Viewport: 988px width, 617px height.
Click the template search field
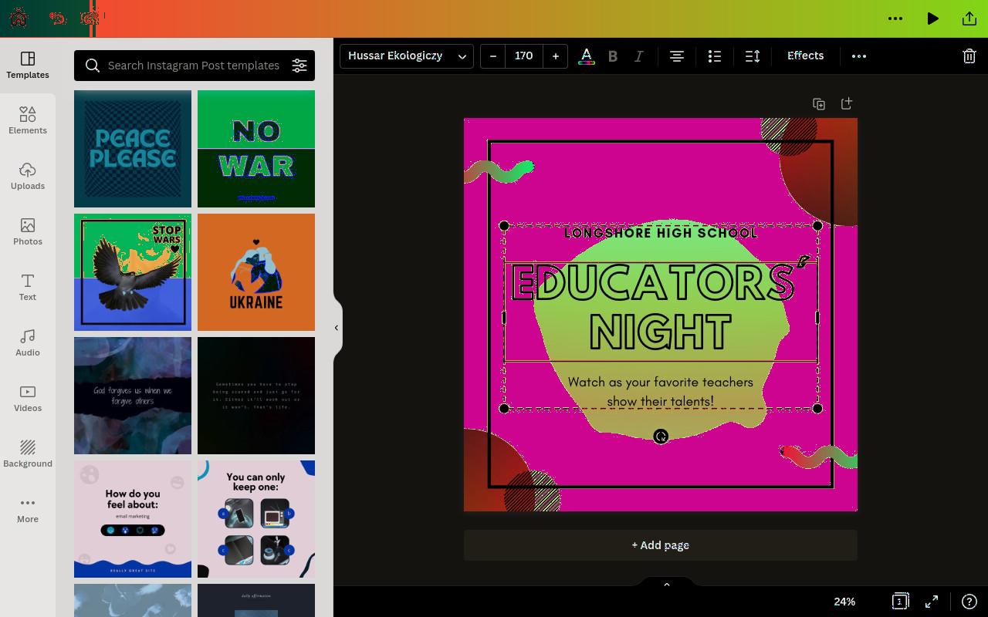tap(194, 66)
